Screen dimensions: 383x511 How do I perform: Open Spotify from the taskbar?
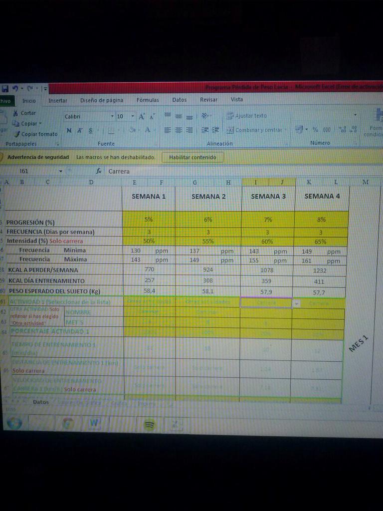click(150, 425)
